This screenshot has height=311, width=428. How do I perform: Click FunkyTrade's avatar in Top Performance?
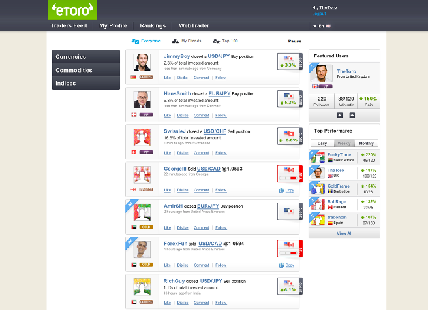[318, 157]
